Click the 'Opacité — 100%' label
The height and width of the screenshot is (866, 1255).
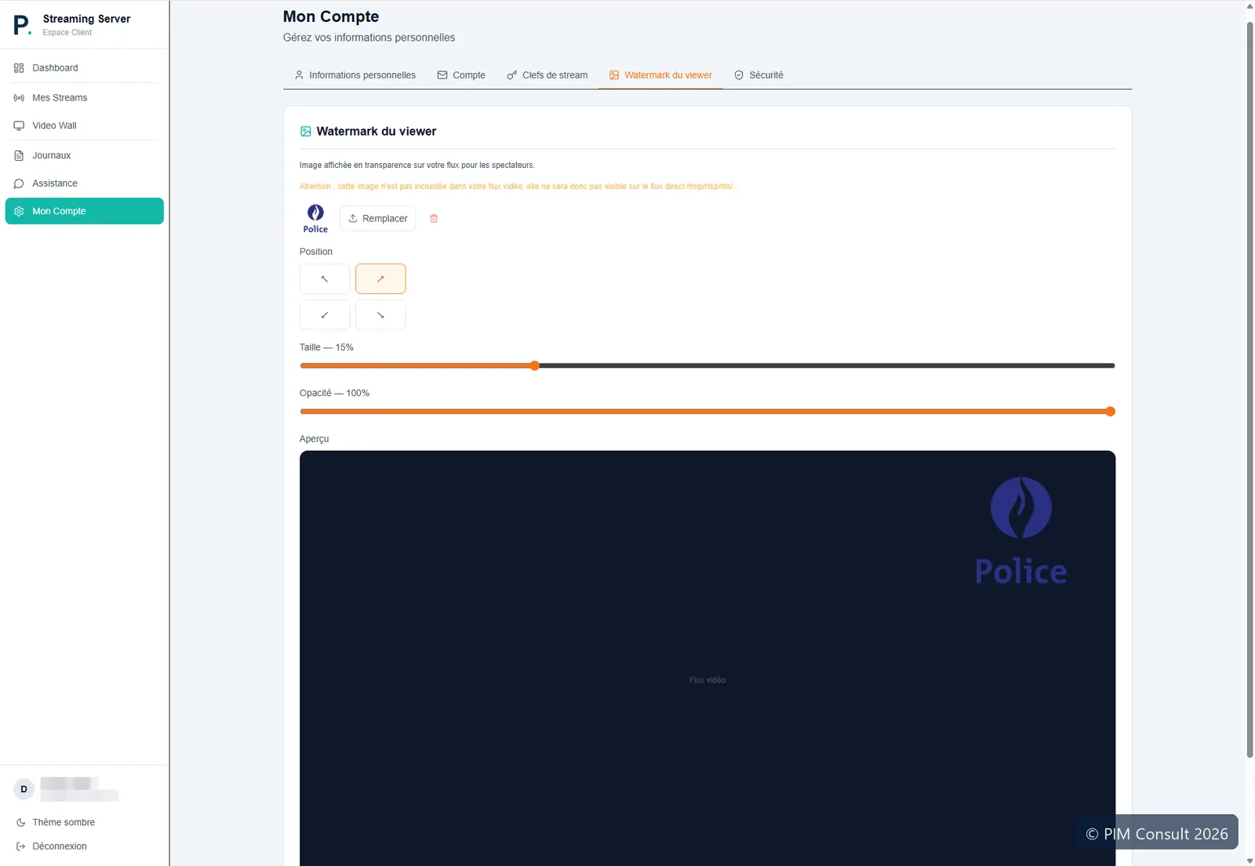(334, 393)
